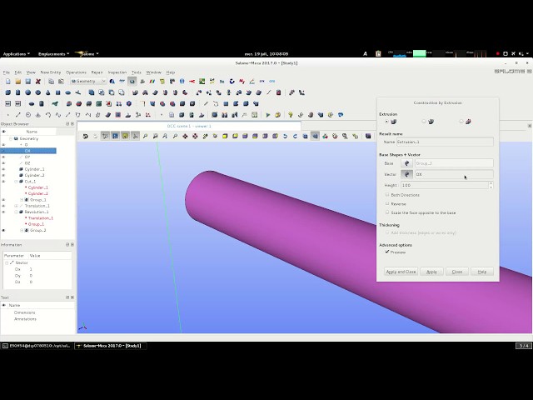The image size is (533, 400).
Task: Click the rotate counterclockwise viewer icon
Action: [285, 137]
